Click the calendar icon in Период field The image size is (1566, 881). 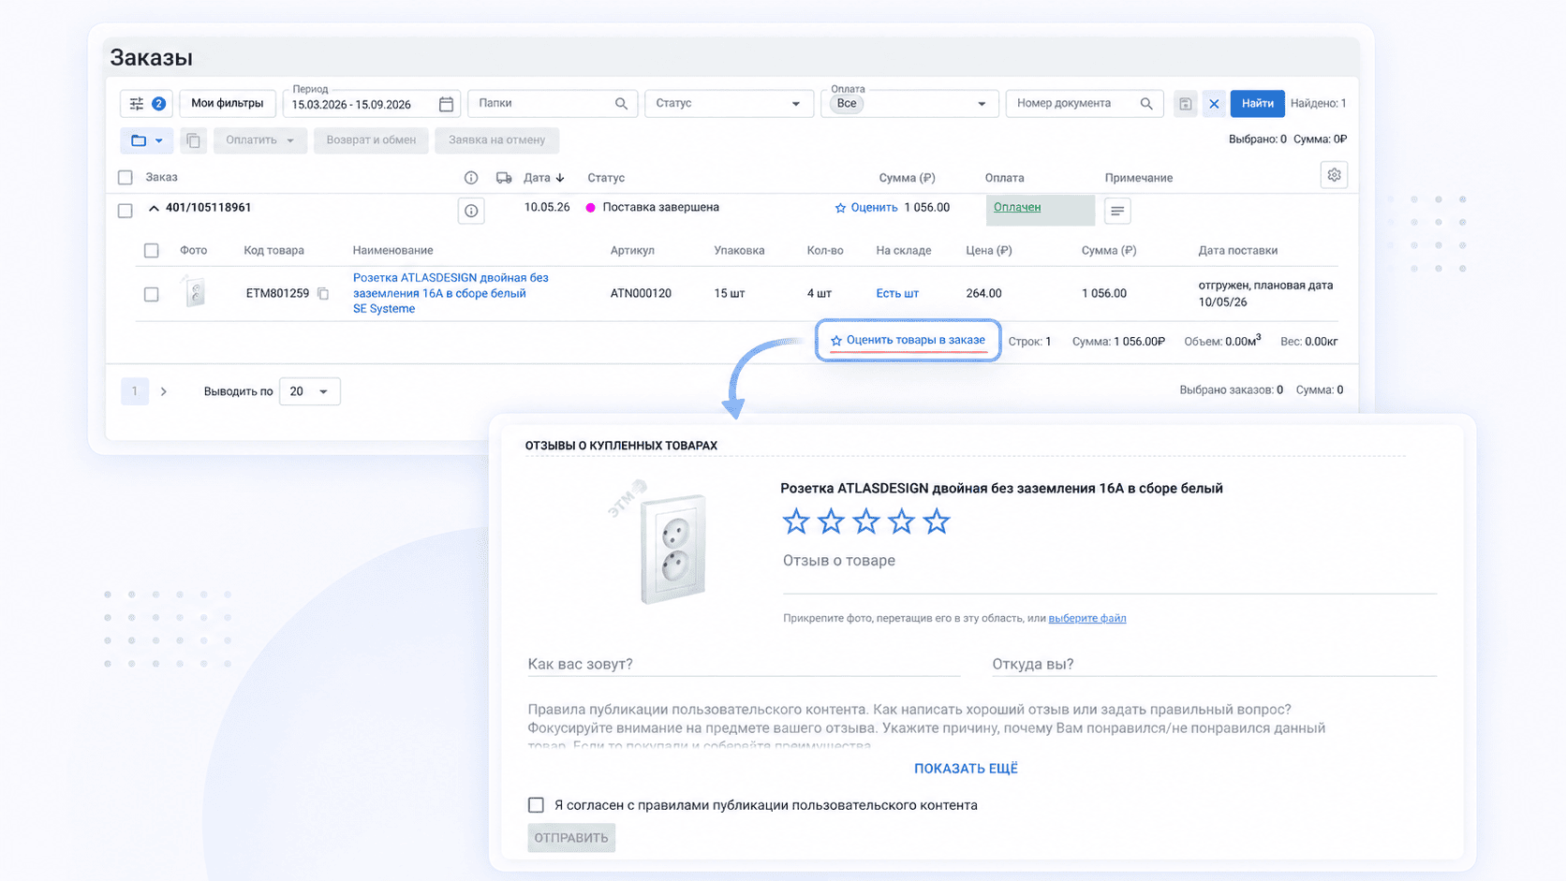click(x=446, y=104)
